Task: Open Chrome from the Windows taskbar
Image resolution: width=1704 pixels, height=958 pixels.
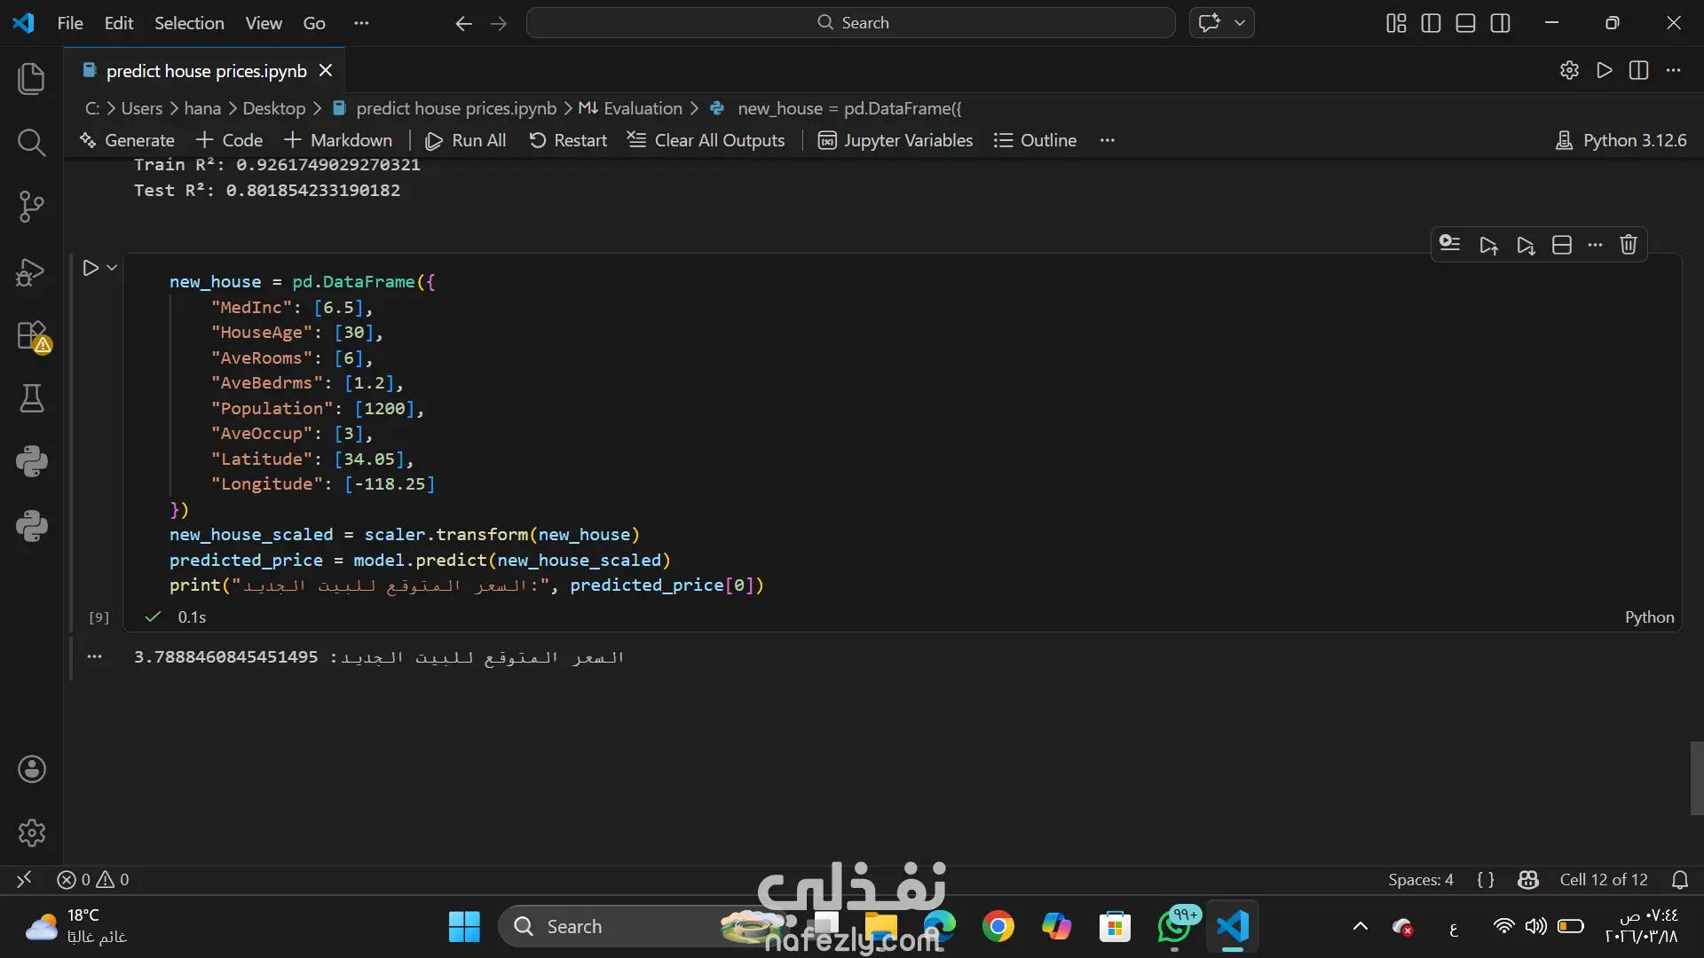Action: 998,927
